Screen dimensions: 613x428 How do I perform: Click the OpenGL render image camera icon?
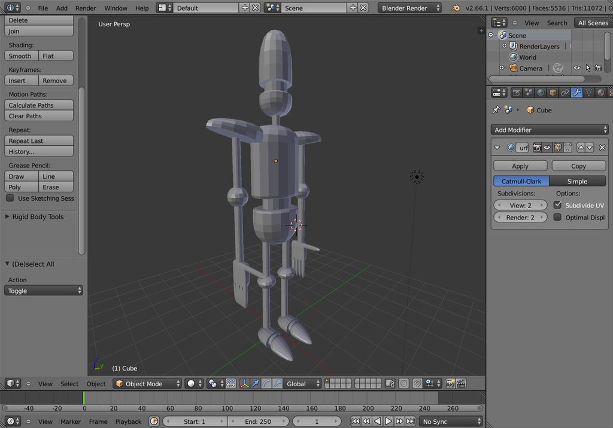[x=450, y=384]
